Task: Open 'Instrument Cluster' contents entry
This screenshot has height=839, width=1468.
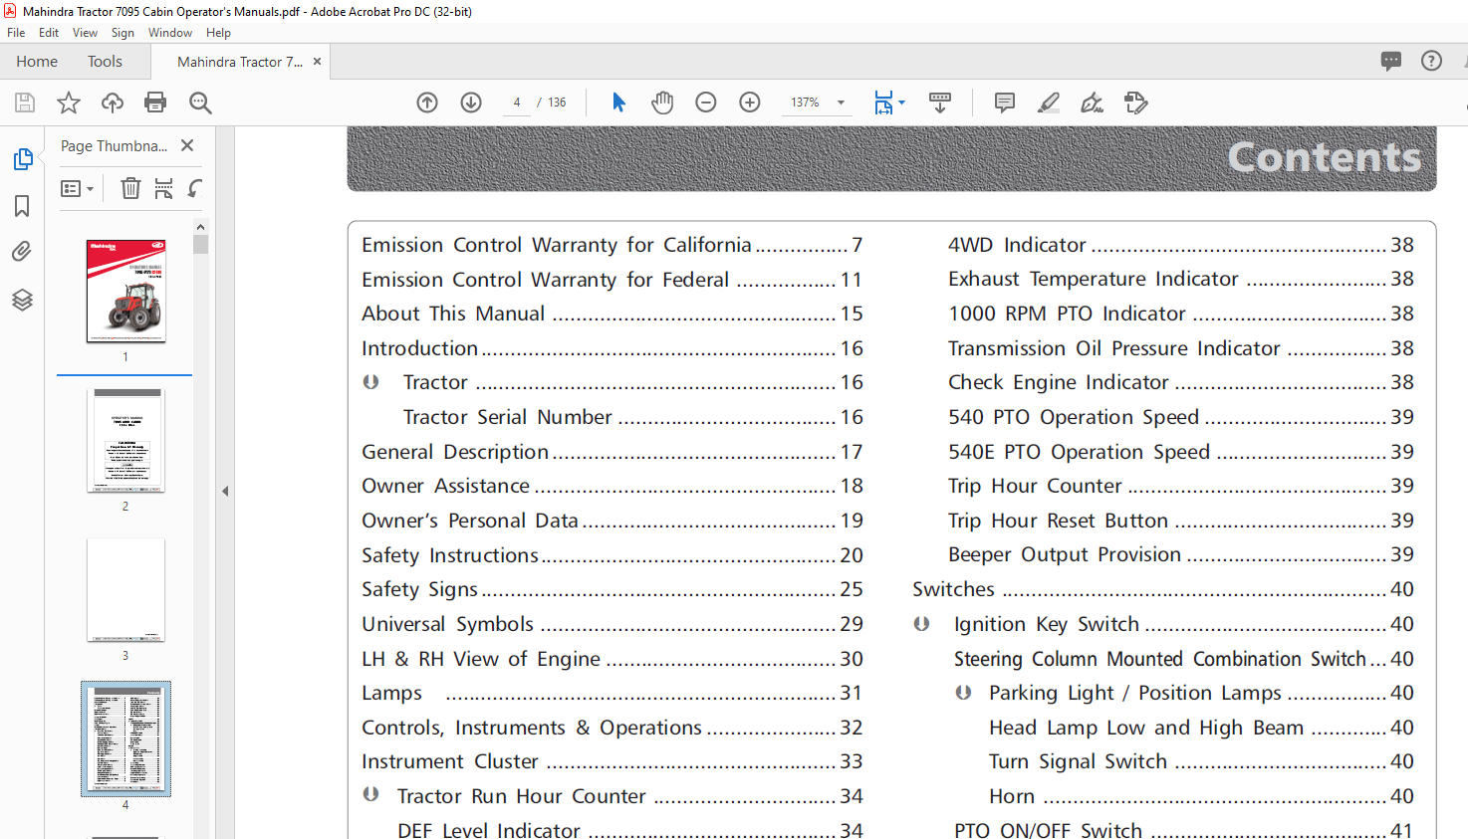Action: coord(612,761)
